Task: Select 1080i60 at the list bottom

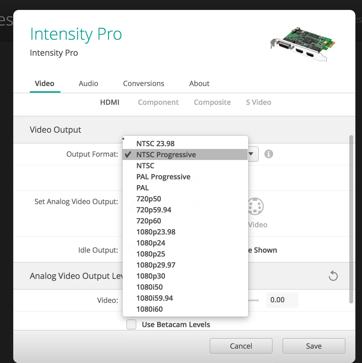Action: (185, 309)
